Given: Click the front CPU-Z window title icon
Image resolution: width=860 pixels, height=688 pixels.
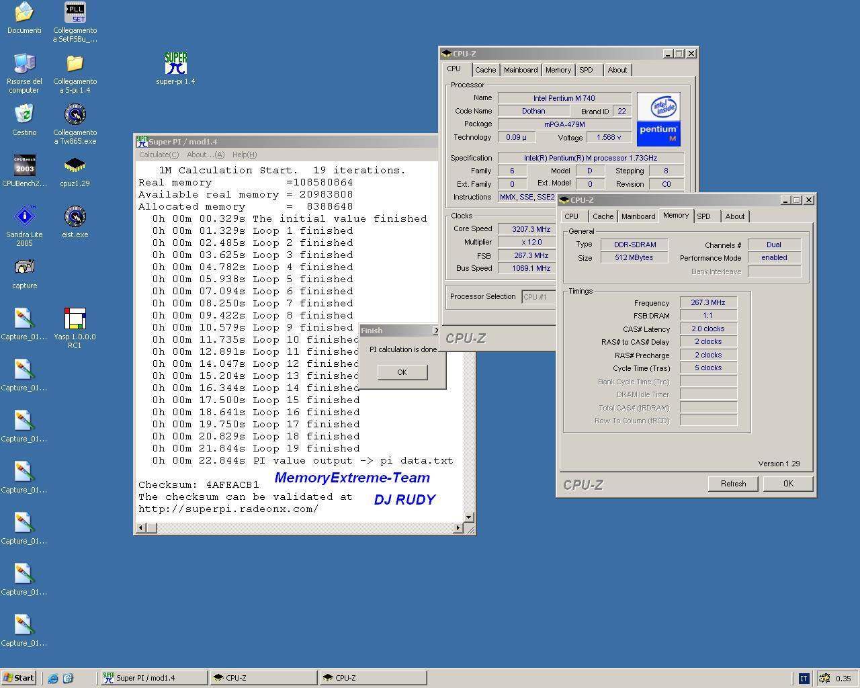Looking at the screenshot, I should coord(564,200).
